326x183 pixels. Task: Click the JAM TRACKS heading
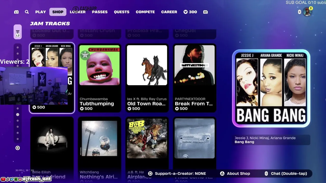tap(50, 23)
